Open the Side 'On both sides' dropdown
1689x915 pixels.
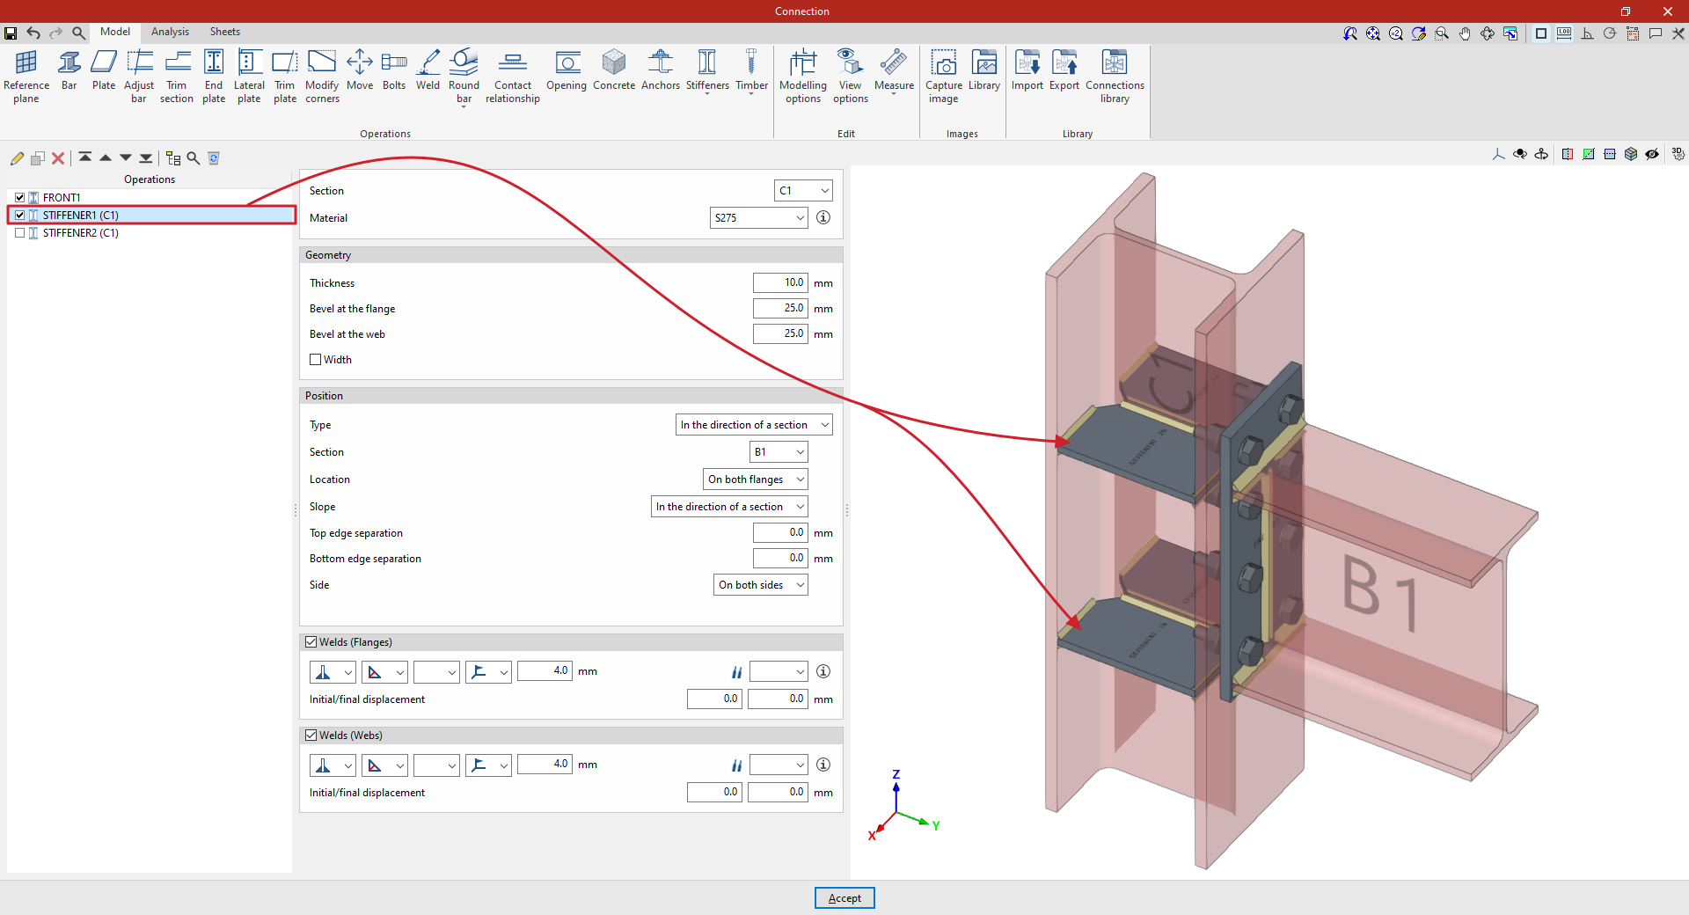pos(760,585)
